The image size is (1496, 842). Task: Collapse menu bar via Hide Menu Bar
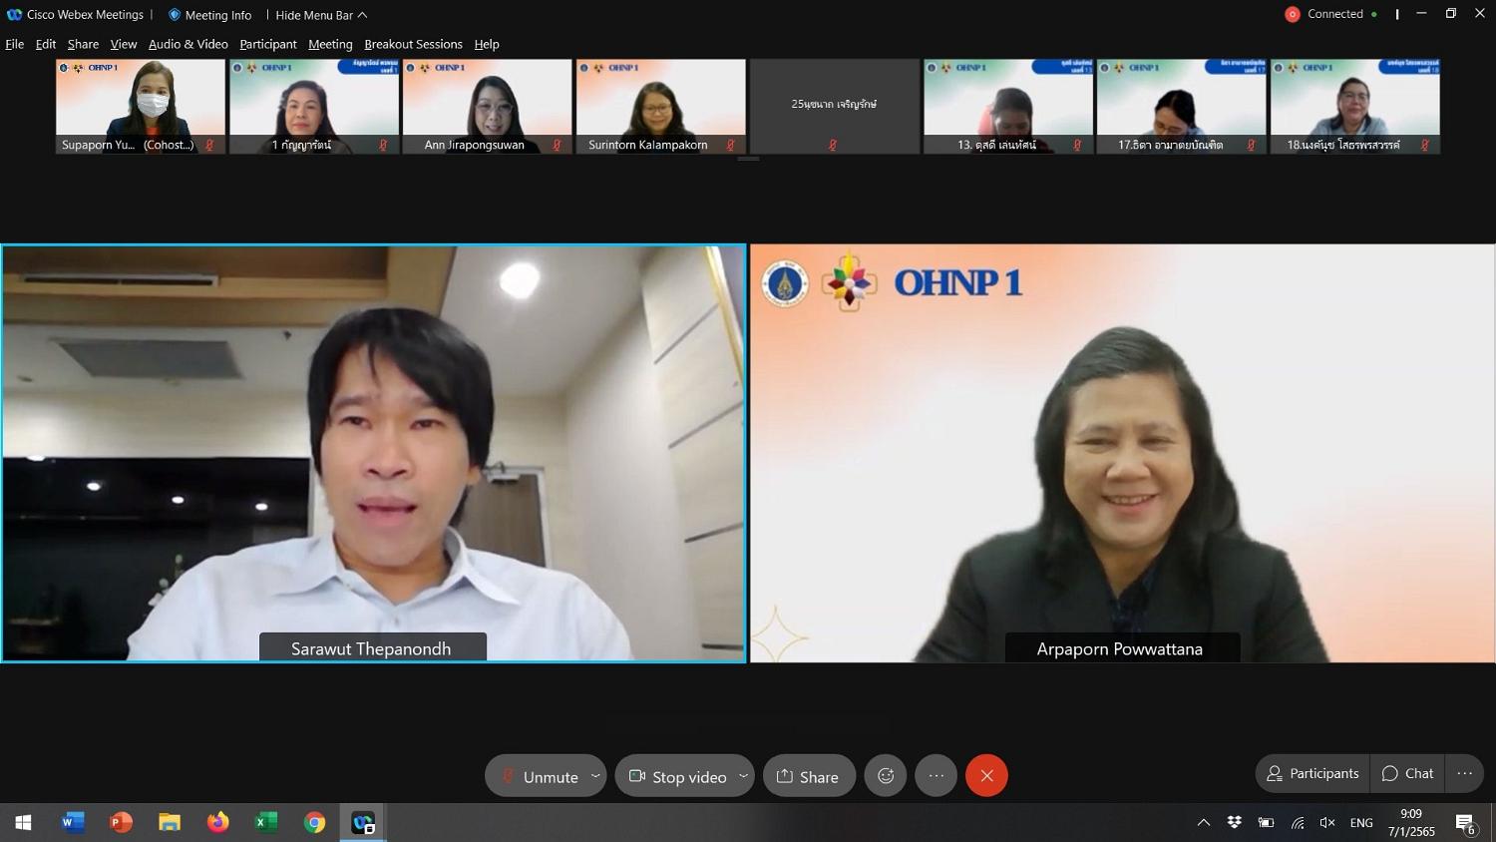pos(321,15)
